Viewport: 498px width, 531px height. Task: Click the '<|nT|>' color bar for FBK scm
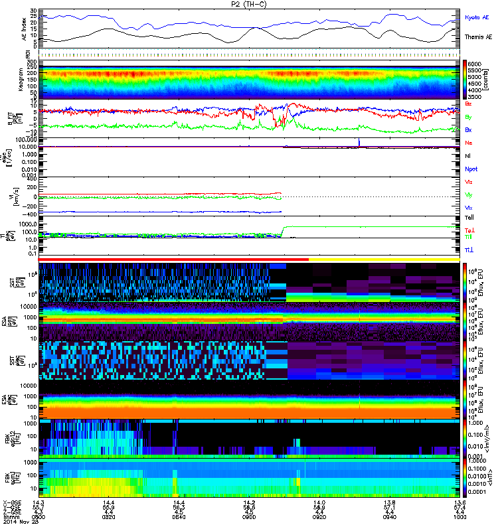tap(465, 478)
